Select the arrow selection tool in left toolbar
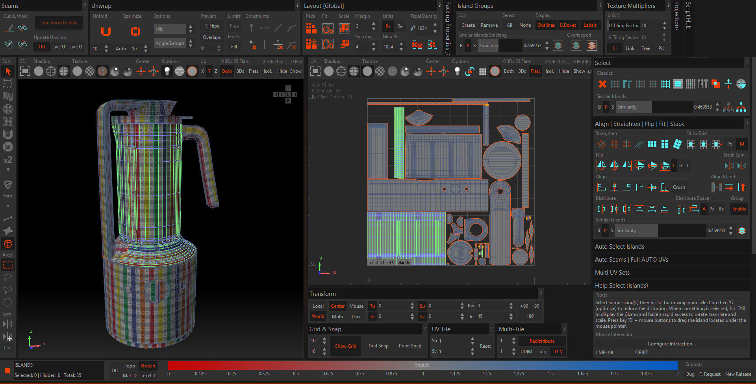 (x=8, y=72)
